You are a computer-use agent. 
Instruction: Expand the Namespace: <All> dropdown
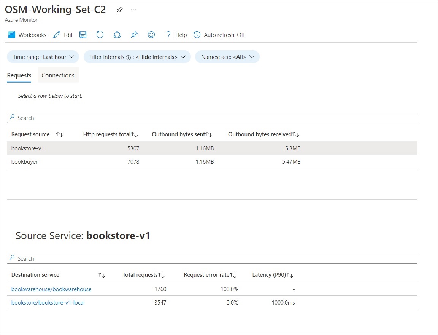[x=227, y=57]
